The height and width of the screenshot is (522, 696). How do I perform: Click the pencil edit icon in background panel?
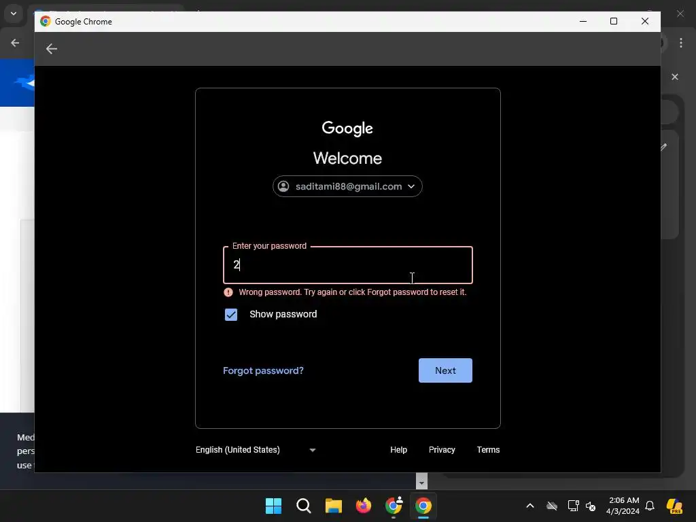click(664, 147)
